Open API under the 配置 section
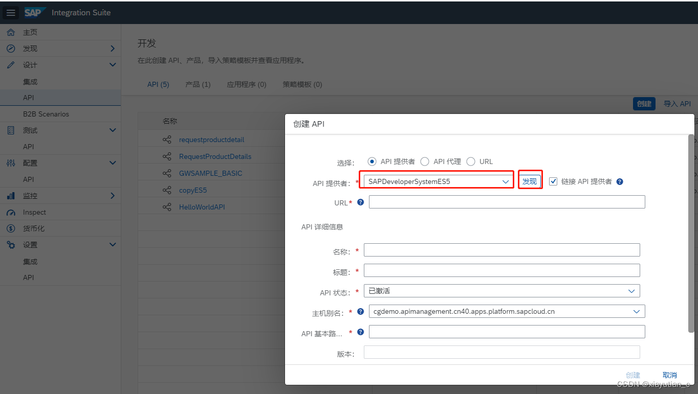Image resolution: width=698 pixels, height=394 pixels. click(29, 179)
